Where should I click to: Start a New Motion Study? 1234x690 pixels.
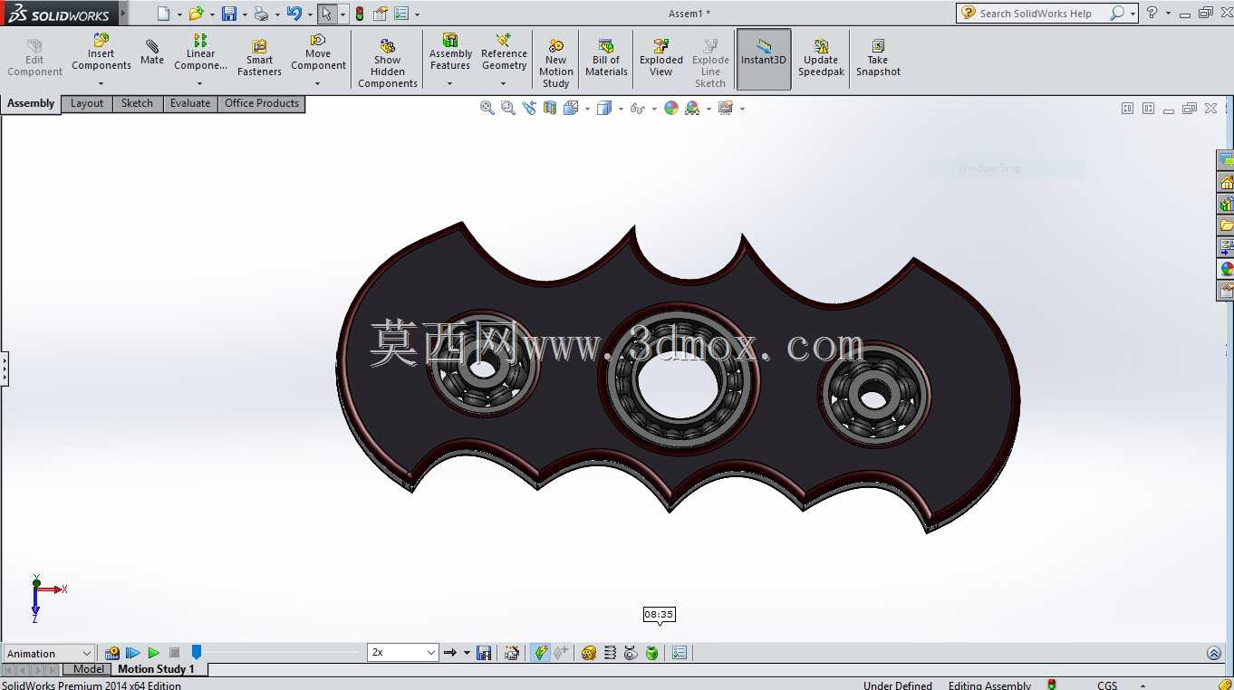[556, 63]
